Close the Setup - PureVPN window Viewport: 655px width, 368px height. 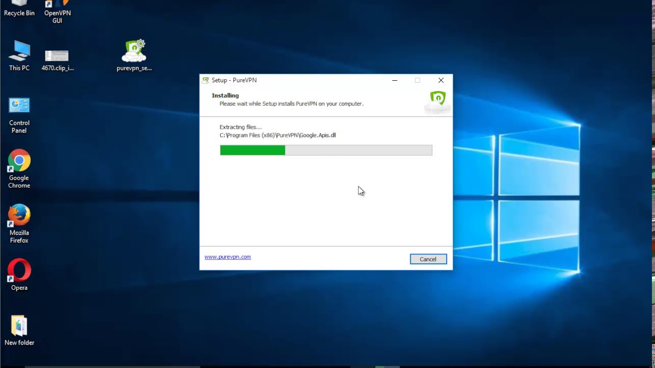[441, 80]
